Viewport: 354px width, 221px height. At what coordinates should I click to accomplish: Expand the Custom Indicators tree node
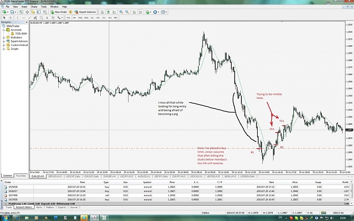click(x=4, y=45)
